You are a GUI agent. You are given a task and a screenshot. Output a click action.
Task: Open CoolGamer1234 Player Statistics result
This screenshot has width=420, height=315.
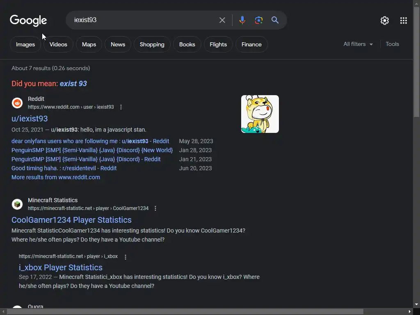tap(71, 220)
